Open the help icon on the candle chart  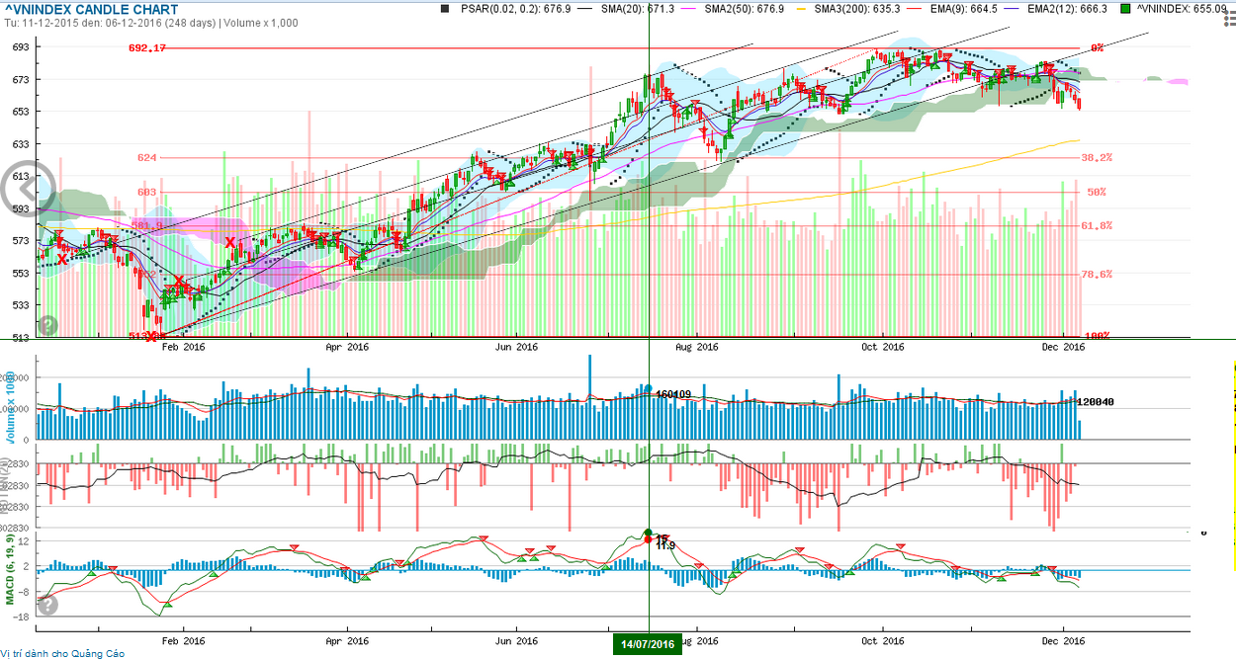pyautogui.click(x=46, y=325)
